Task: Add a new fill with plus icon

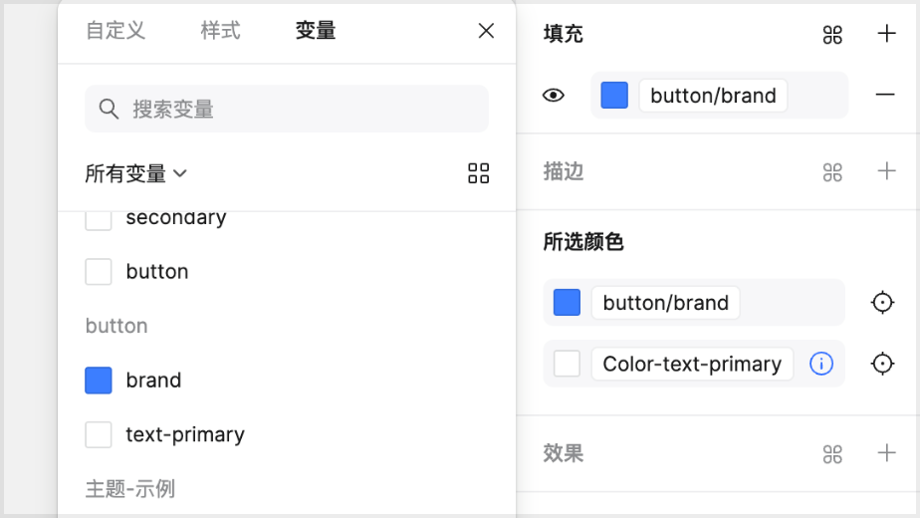Action: pyautogui.click(x=886, y=34)
